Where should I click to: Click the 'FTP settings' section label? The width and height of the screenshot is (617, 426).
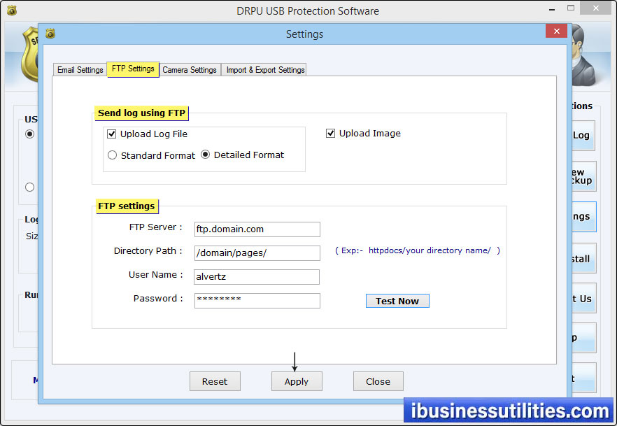point(127,206)
